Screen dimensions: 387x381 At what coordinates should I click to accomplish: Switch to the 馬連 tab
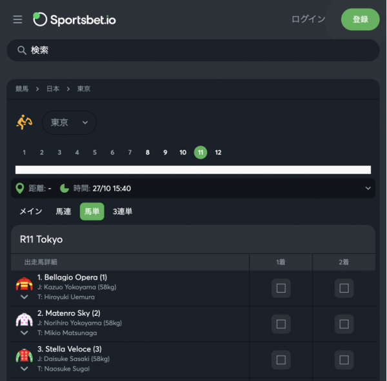click(x=63, y=211)
